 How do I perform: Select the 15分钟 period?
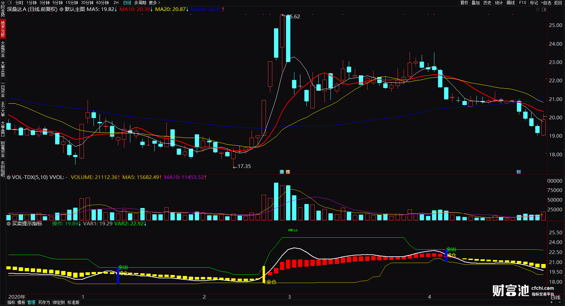(72, 3)
